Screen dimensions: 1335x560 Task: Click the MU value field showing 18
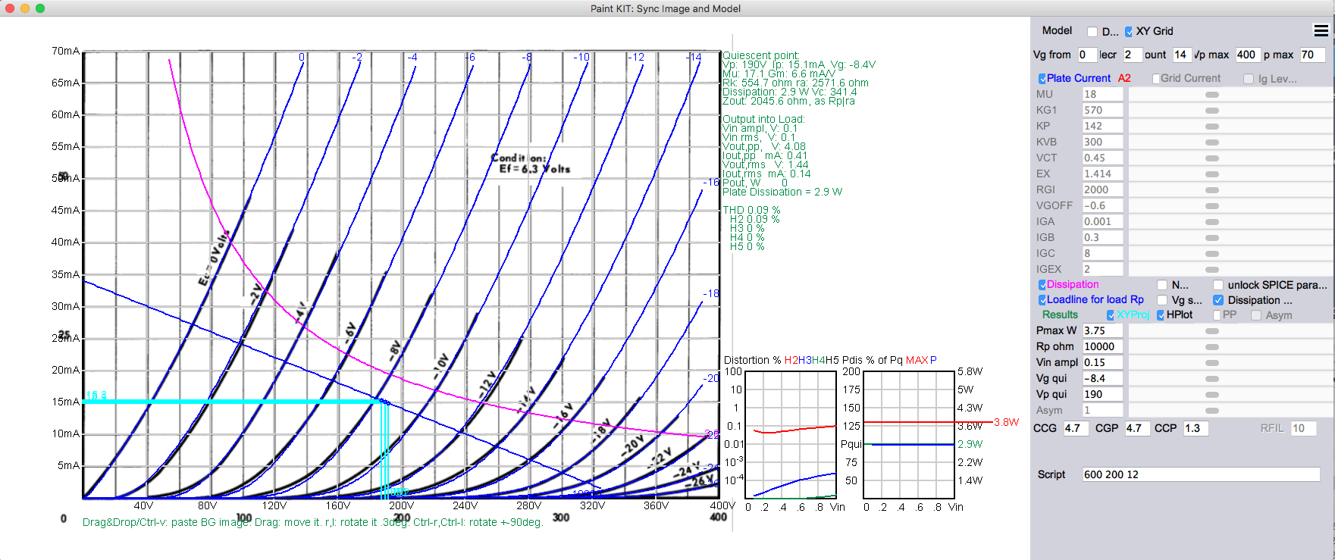pyautogui.click(x=1102, y=95)
